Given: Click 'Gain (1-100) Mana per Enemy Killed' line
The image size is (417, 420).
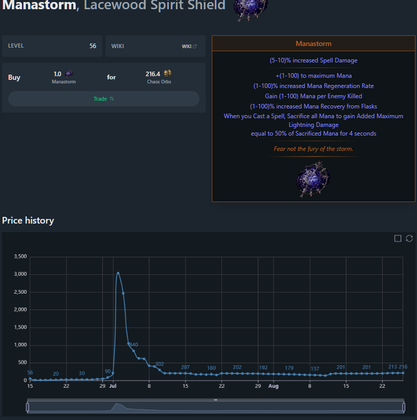Looking at the screenshot, I should 313,96.
